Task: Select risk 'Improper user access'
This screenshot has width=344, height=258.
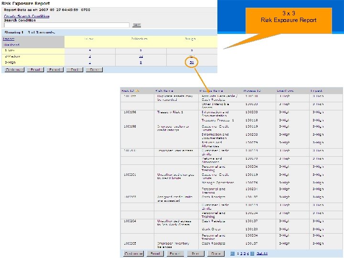Action: click(x=175, y=150)
